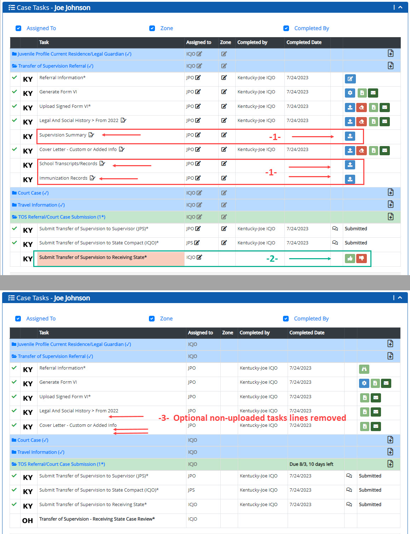The image size is (410, 534).
Task: Click download icon in upper Legal And Social History row
Action: point(374,122)
